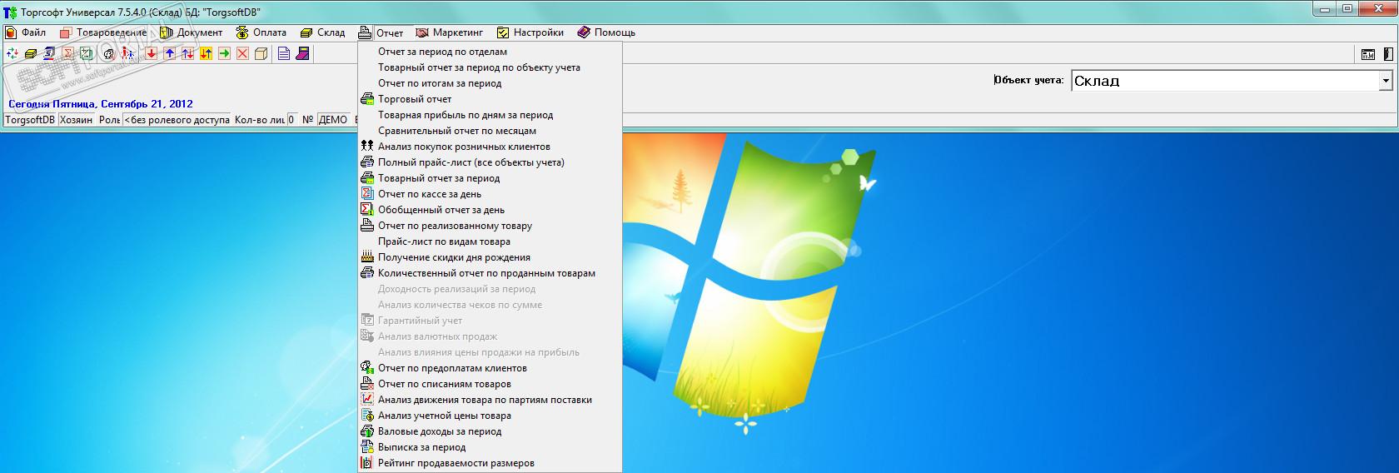The width and height of the screenshot is (1399, 473).
Task: Open the Товароведение menu
Action: coord(103,32)
